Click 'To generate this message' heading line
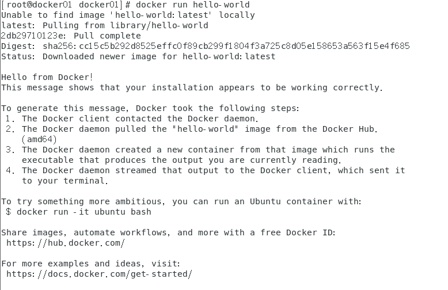Image resolution: width=448 pixels, height=290 pixels. (x=150, y=108)
